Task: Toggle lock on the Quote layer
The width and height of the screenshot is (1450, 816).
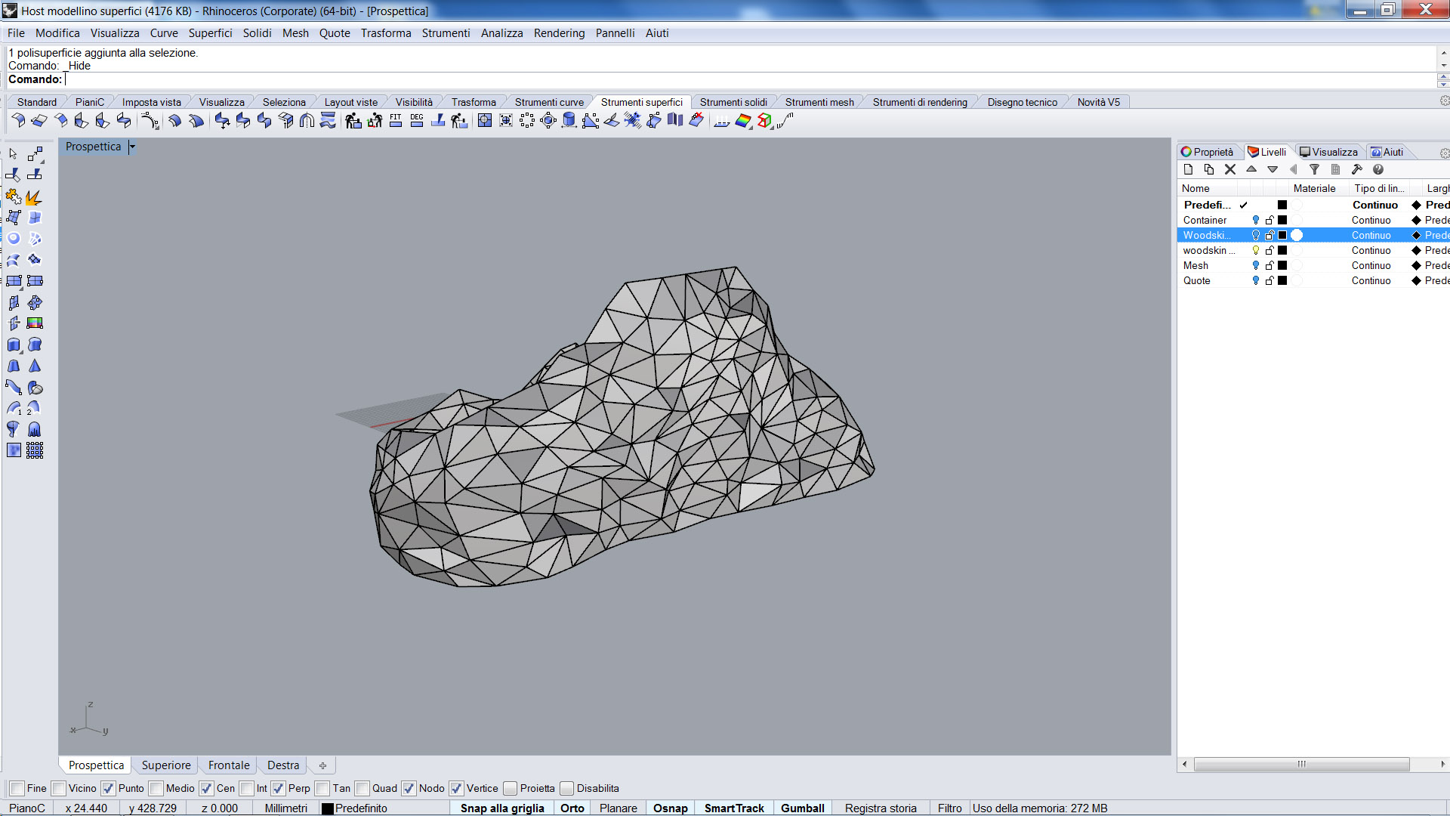Action: tap(1270, 280)
